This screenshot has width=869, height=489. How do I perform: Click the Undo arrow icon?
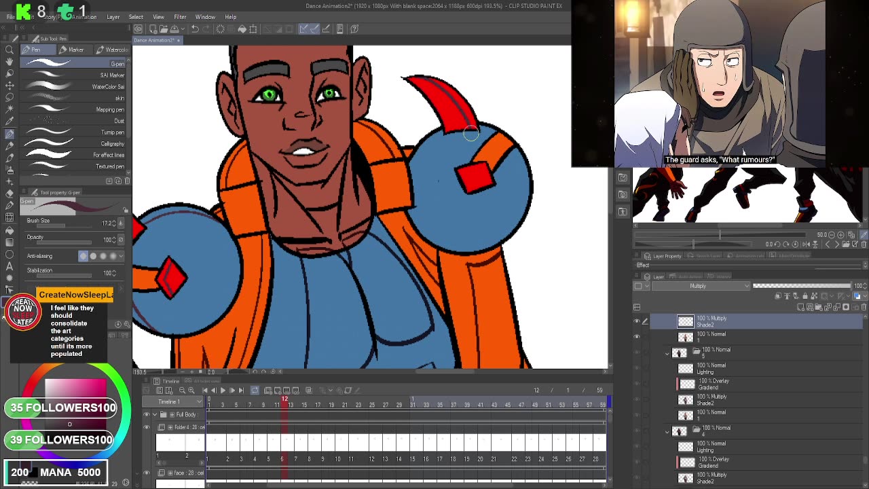pos(195,29)
